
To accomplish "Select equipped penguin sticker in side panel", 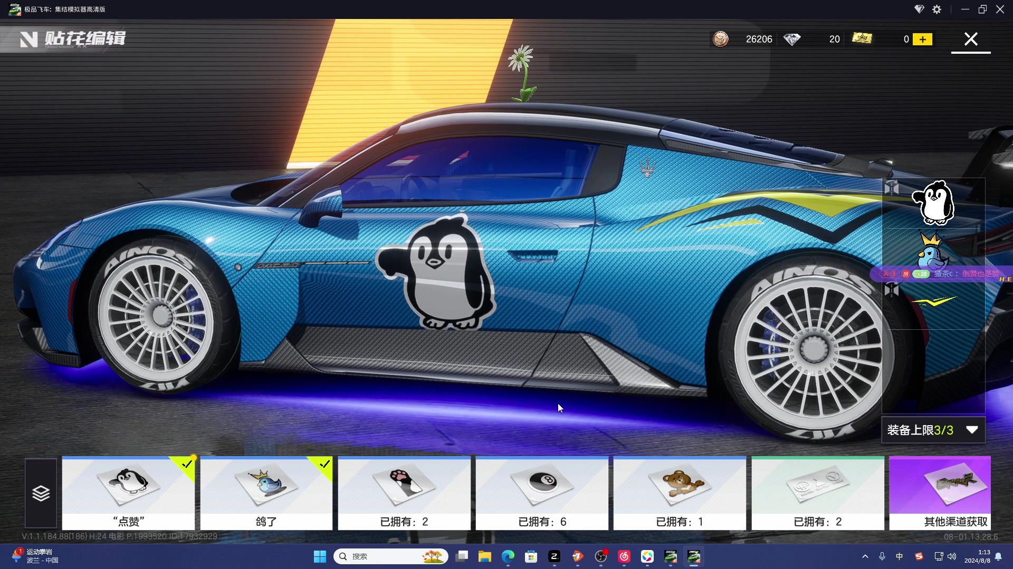I will 933,203.
